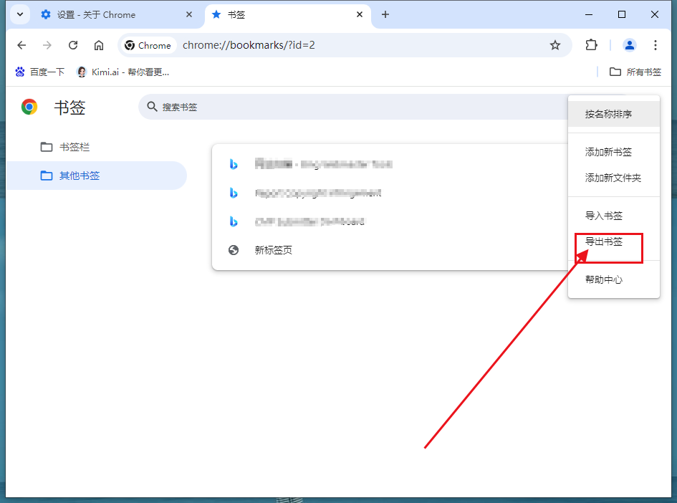Click the search magnifier icon
This screenshot has height=503, width=677.
152,107
